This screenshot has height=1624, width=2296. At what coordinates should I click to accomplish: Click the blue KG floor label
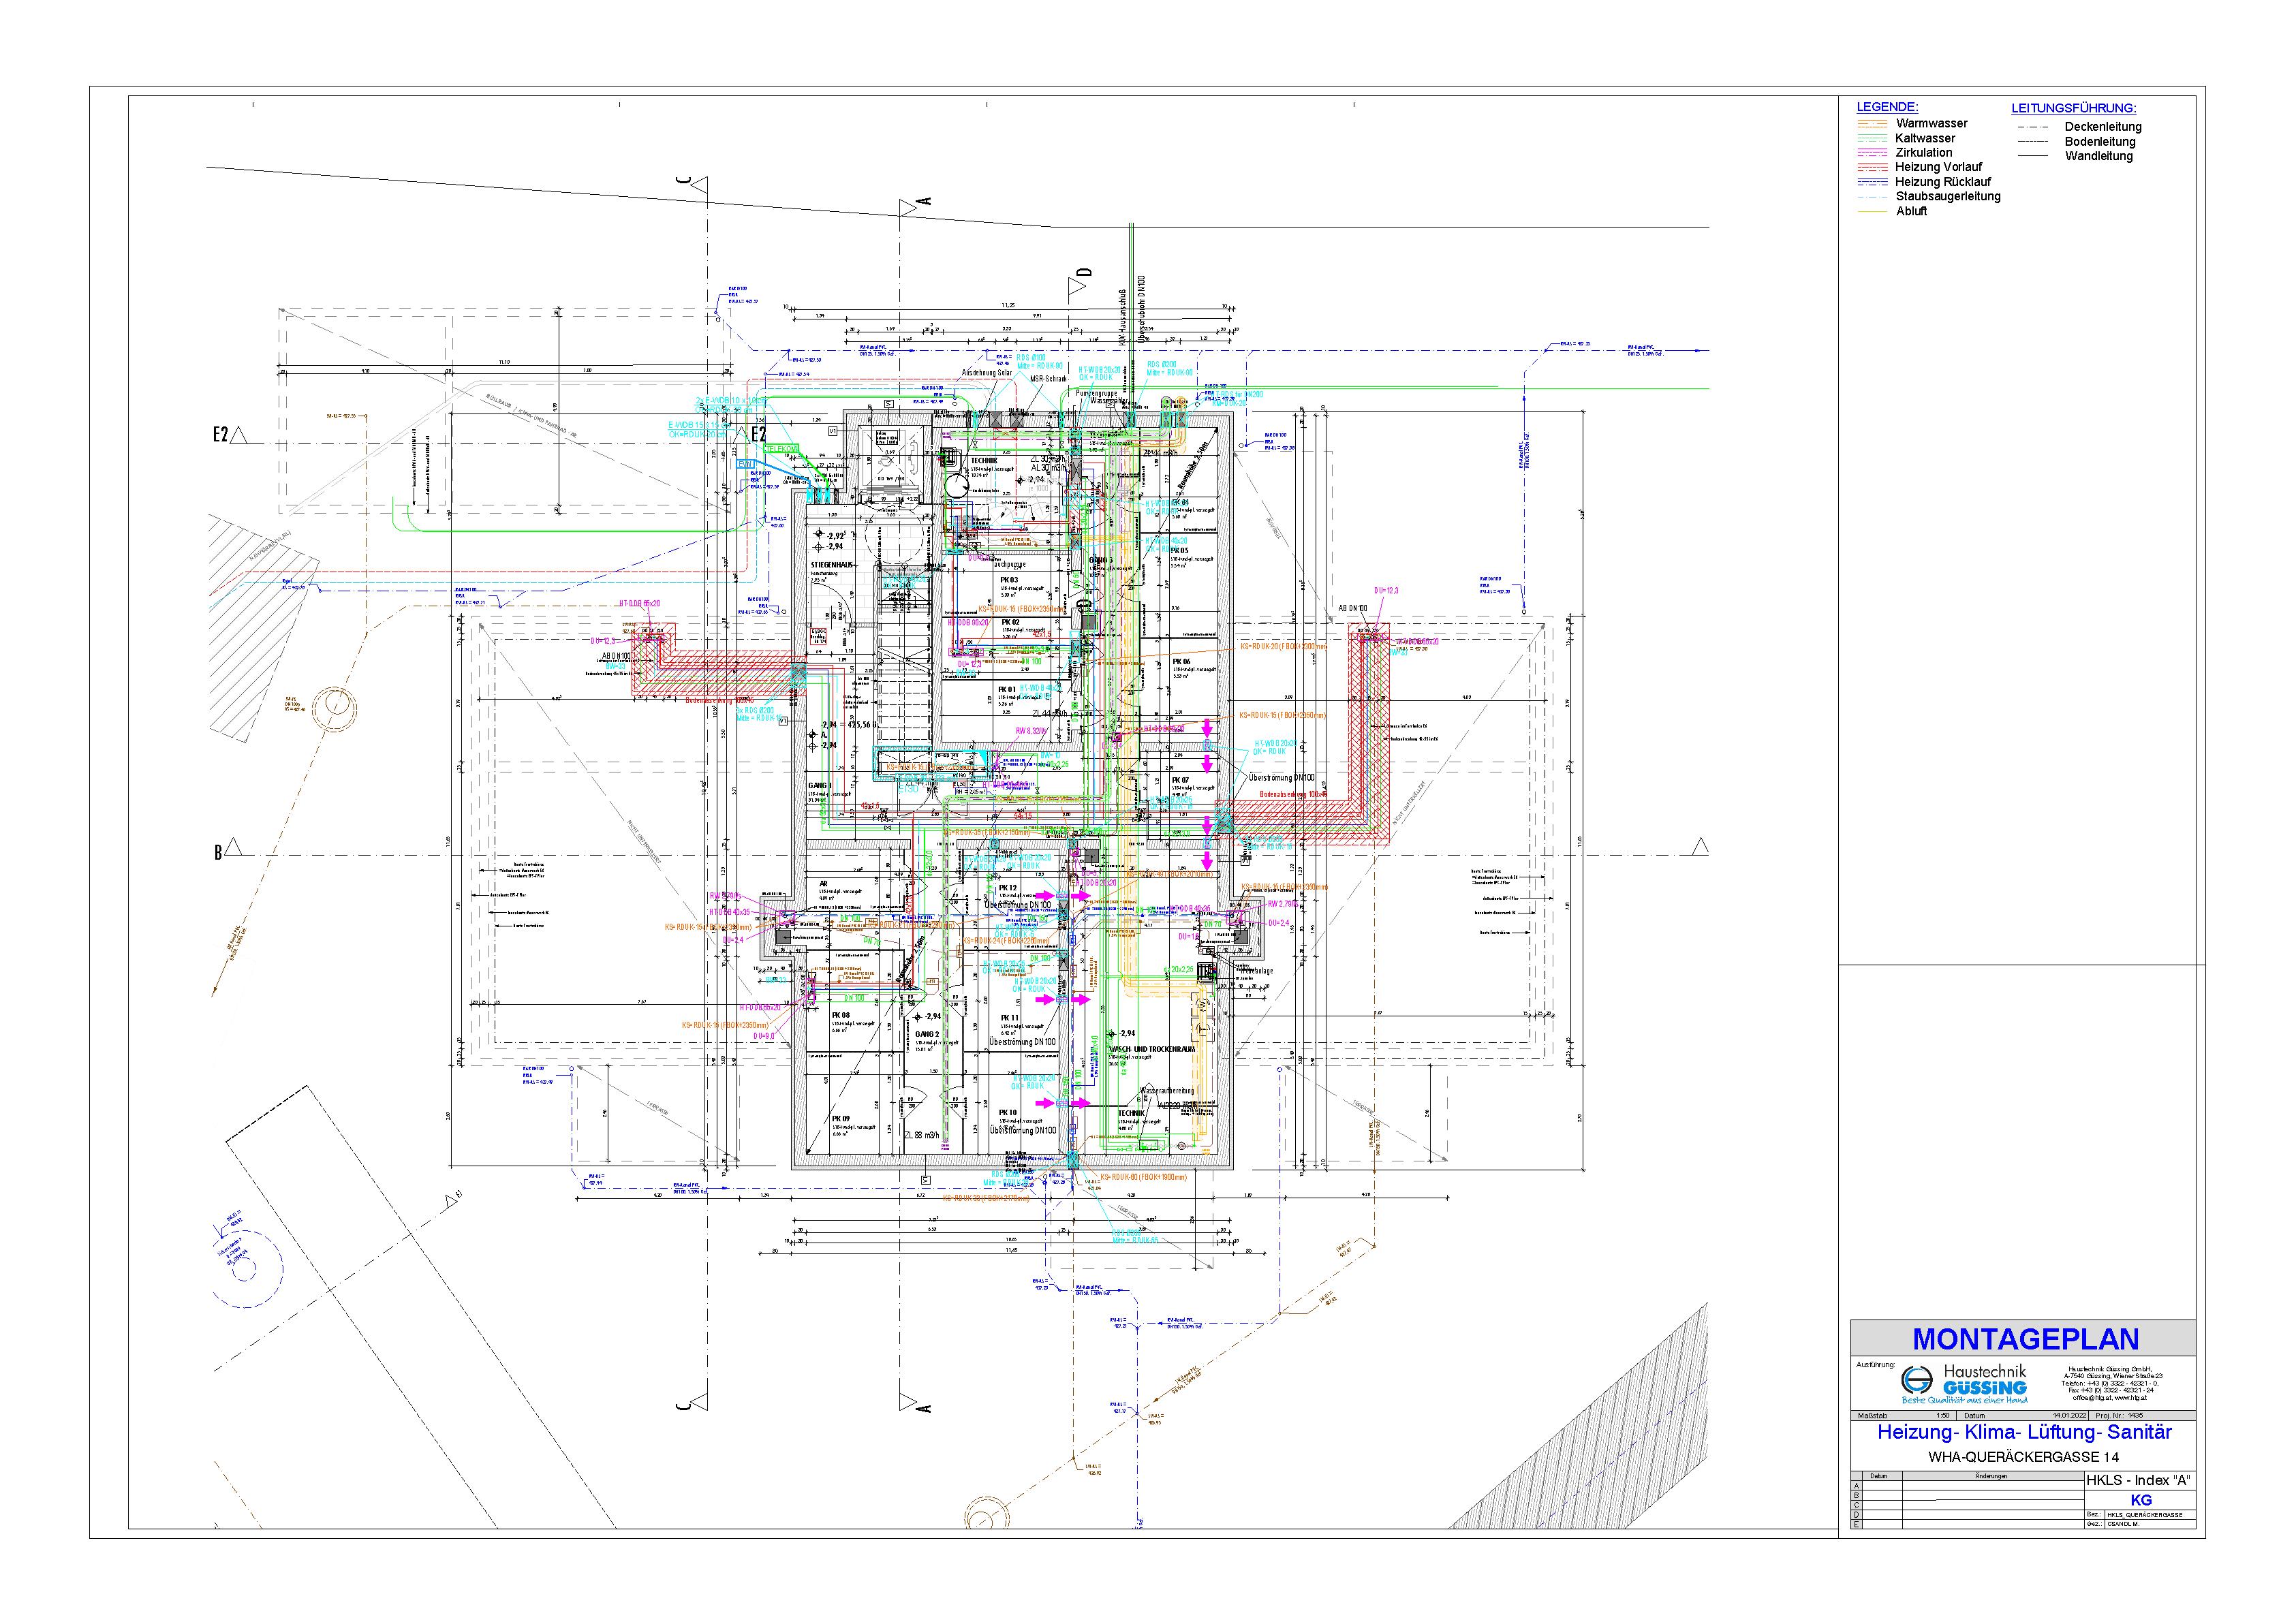(2140, 1500)
